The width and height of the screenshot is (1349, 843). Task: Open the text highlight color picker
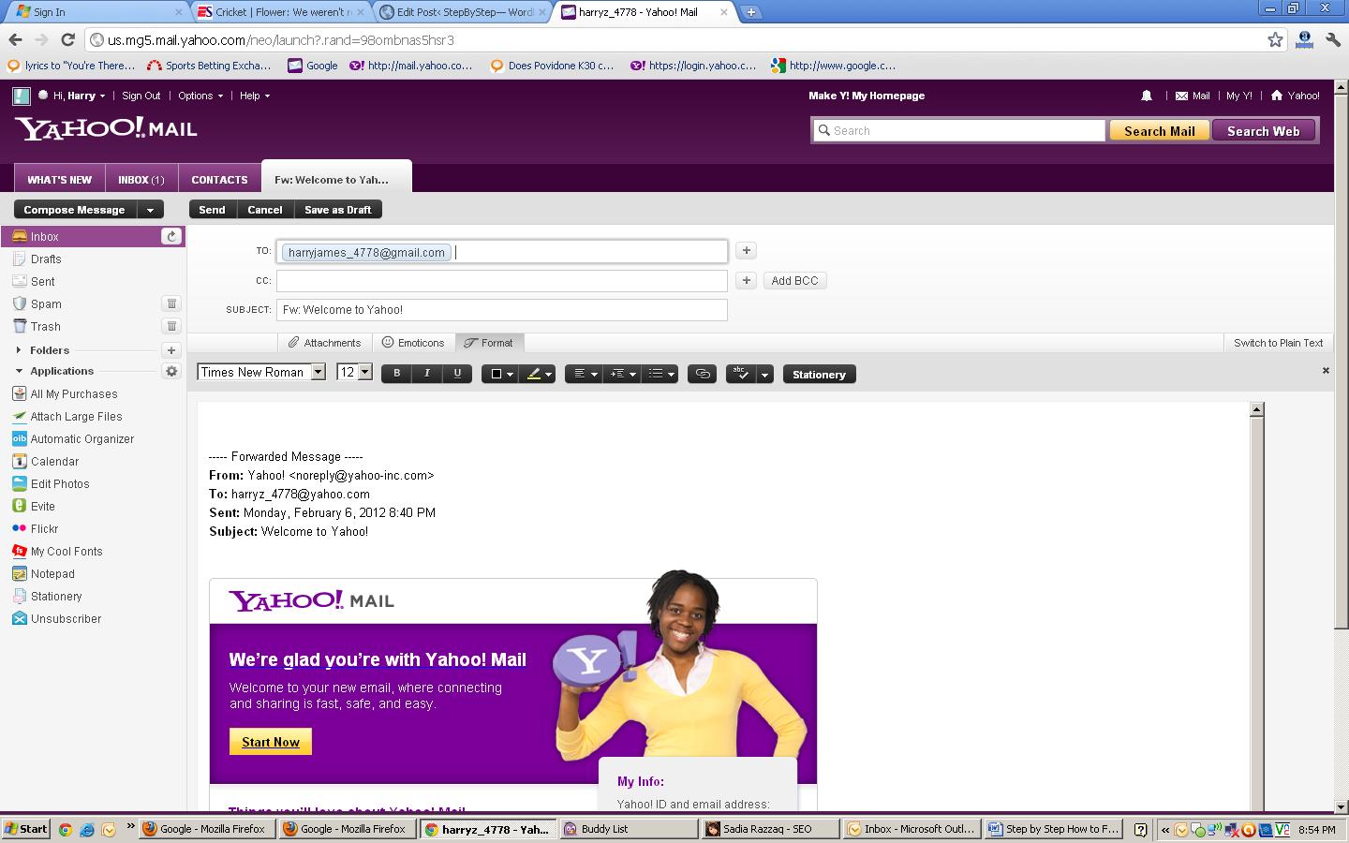point(537,375)
